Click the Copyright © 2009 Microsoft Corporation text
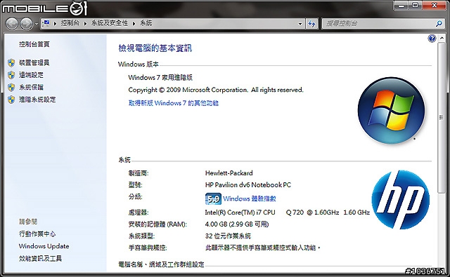The width and height of the screenshot is (450, 277). [216, 90]
